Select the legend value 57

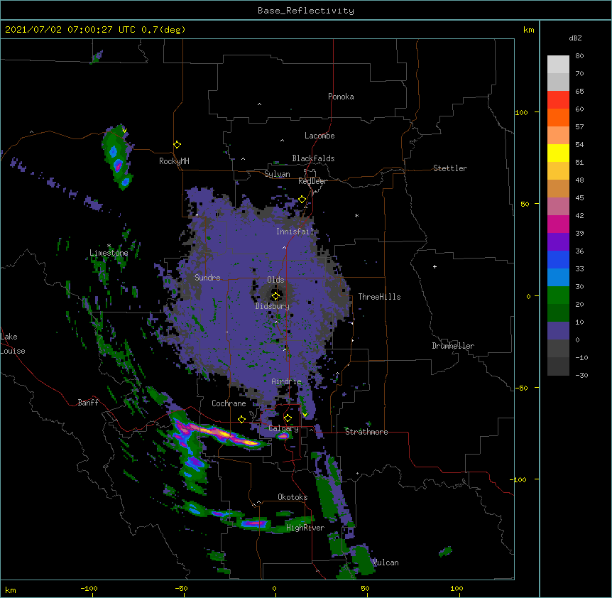pyautogui.click(x=579, y=127)
